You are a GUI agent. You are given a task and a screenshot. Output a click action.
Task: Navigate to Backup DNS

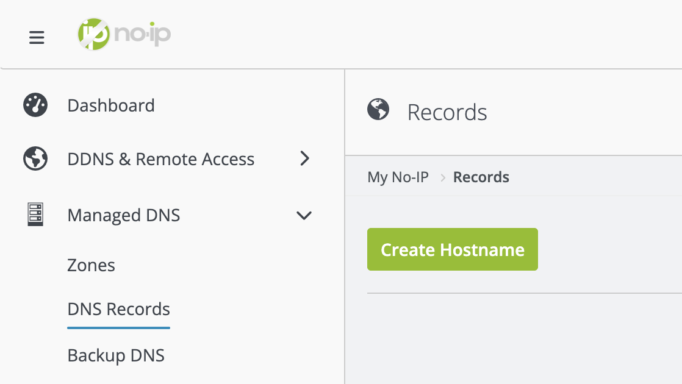tap(116, 355)
